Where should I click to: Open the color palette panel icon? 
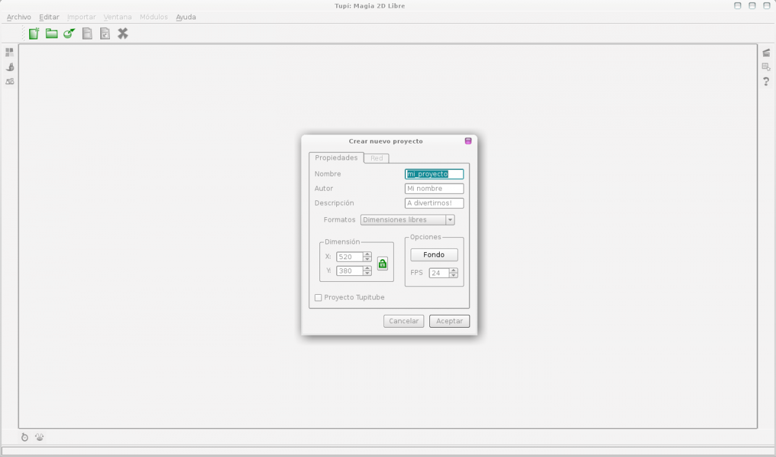pyautogui.click(x=10, y=52)
